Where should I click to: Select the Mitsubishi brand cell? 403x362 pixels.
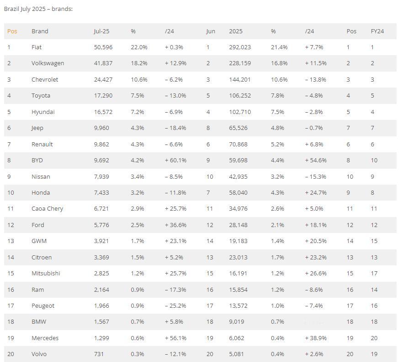(46, 273)
